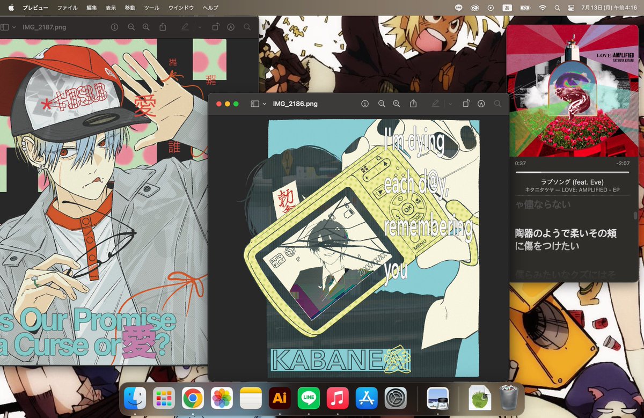Open Notes app from the Dock

pos(251,398)
